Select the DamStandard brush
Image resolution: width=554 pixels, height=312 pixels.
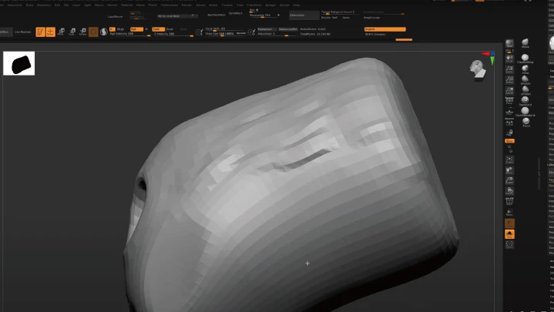[x=525, y=112]
